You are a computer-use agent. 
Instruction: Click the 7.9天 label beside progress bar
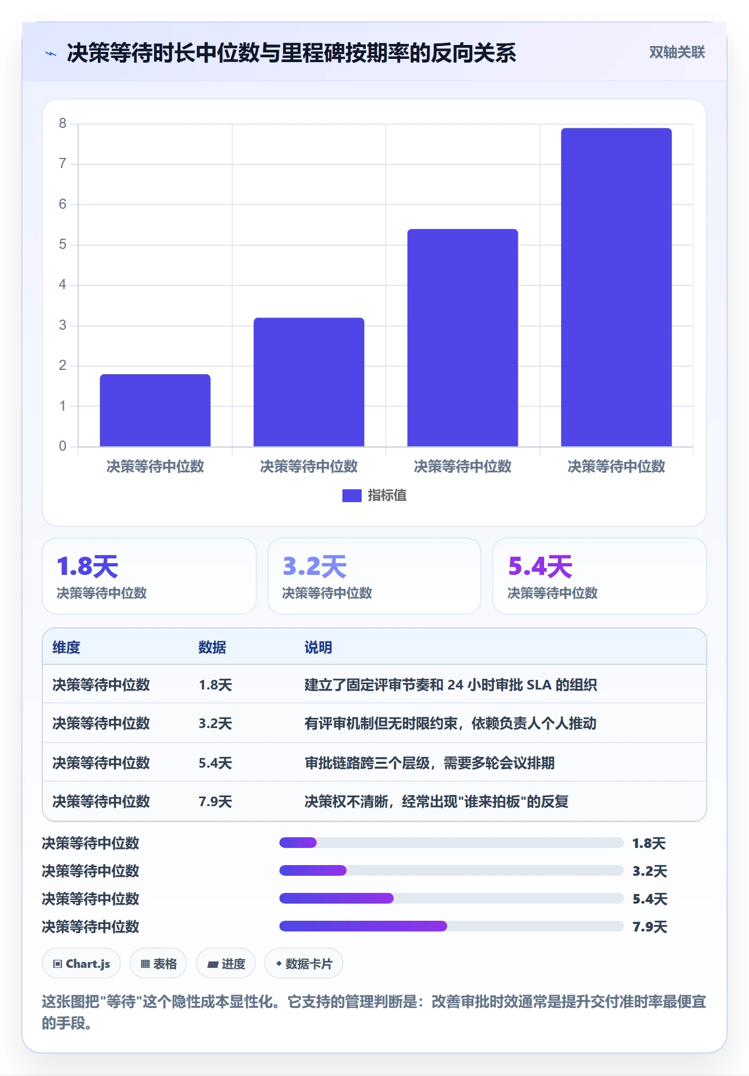tap(649, 927)
